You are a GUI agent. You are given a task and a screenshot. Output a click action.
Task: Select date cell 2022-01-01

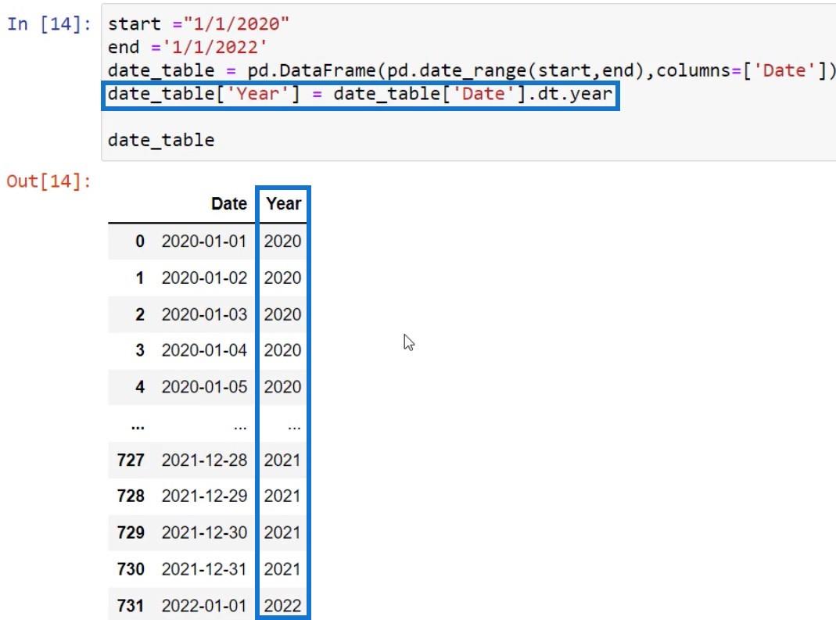coord(204,606)
